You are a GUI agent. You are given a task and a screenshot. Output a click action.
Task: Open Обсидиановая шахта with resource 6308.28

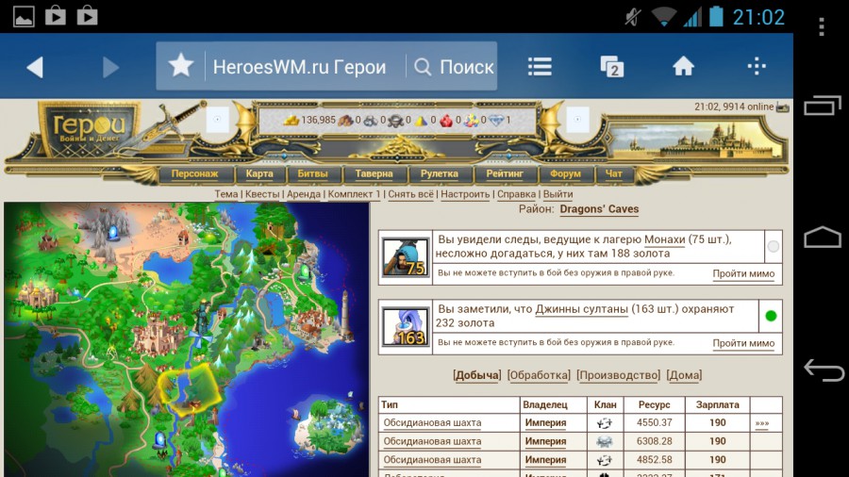tap(432, 441)
